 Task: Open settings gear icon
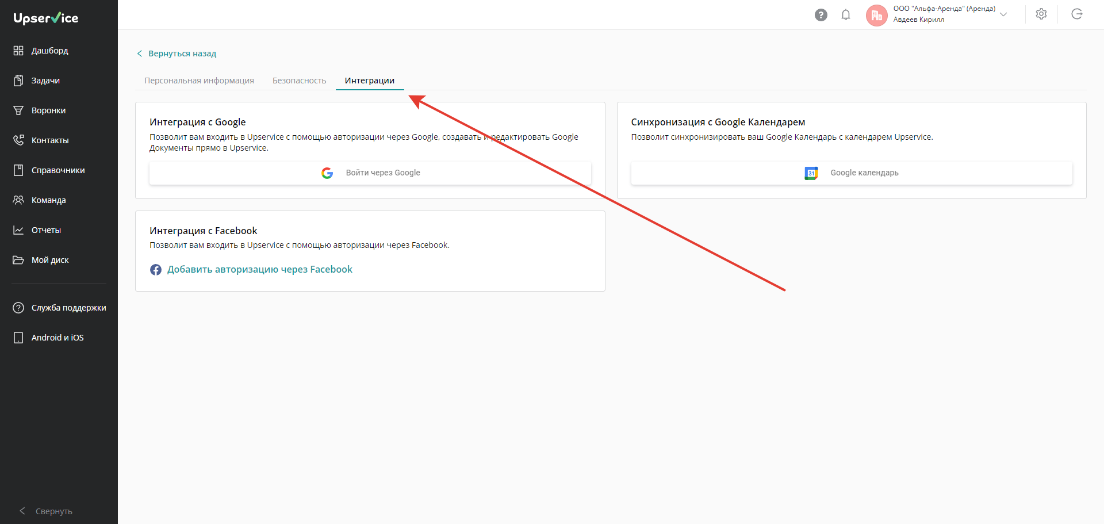1041,14
